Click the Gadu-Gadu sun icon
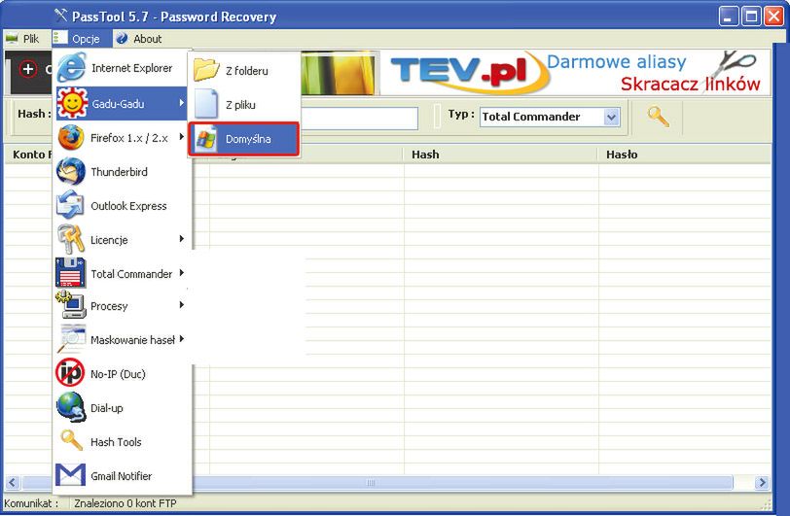Image resolution: width=790 pixels, height=516 pixels. (x=72, y=103)
